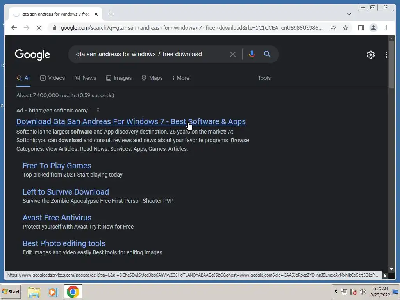Open the volume speaker tray icon
The image size is (400, 300).
(x=362, y=291)
